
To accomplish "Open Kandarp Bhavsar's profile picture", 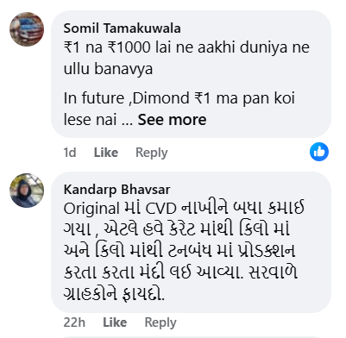I will [27, 191].
